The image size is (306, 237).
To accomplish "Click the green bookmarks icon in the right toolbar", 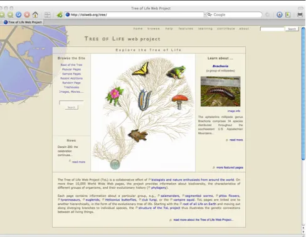I will point(288,14).
